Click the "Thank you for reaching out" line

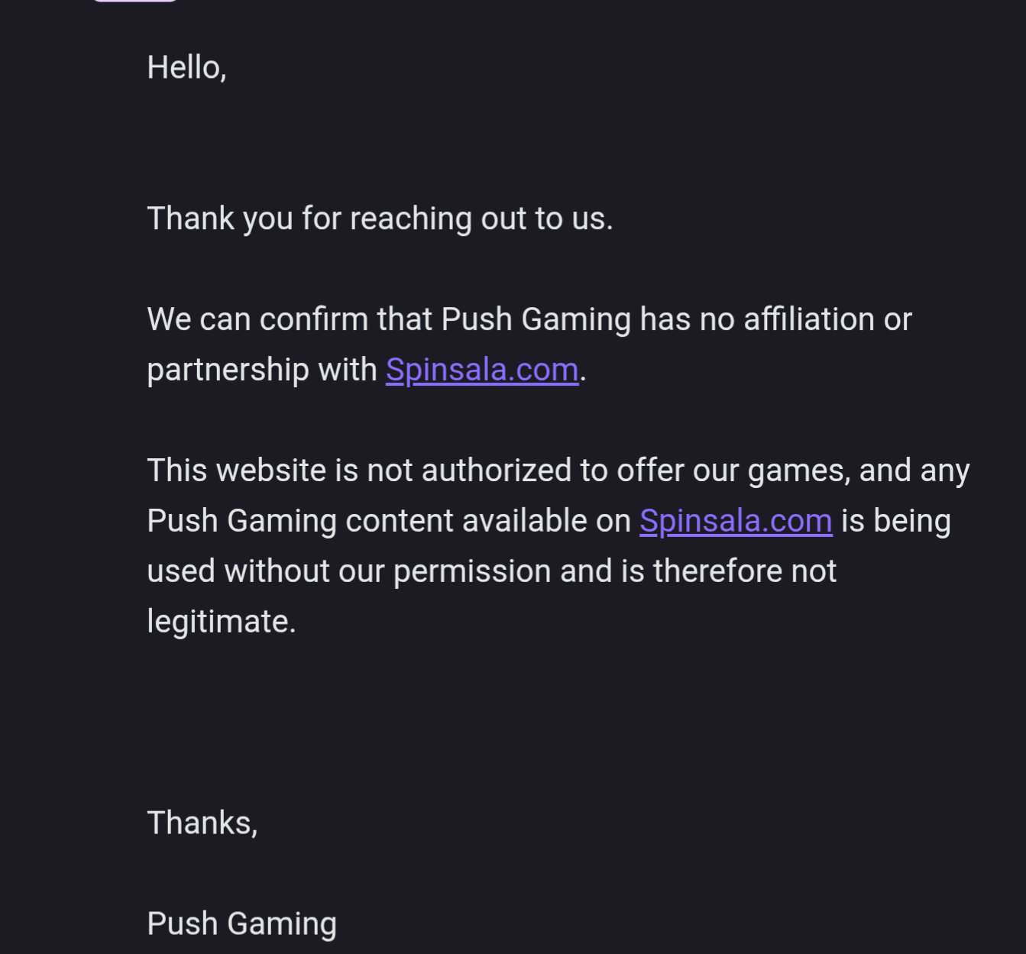tap(380, 218)
